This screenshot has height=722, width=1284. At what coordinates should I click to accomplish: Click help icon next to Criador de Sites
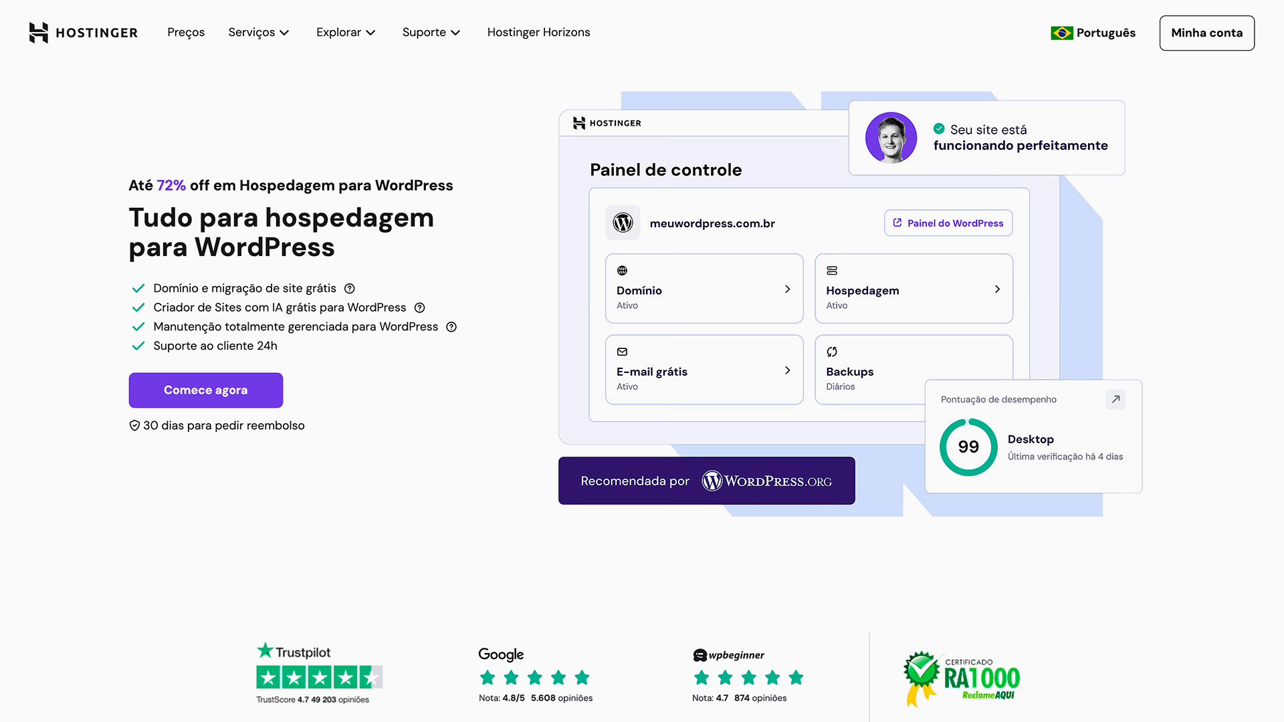[x=419, y=308]
